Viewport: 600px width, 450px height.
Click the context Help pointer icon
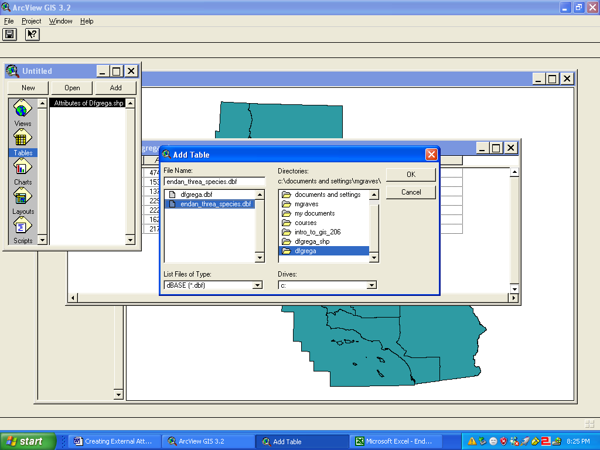(32, 35)
